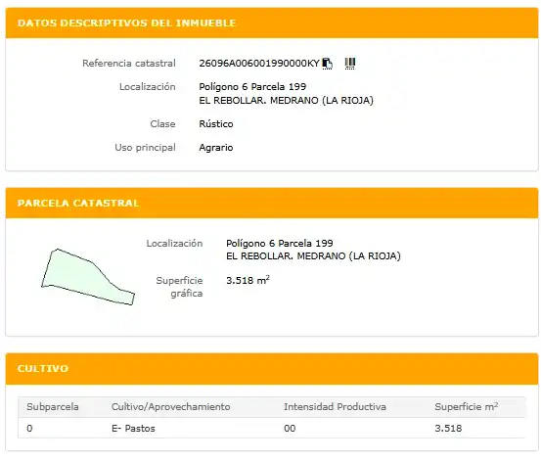
Task: Select the E- Pastos crop cell
Action: pyautogui.click(x=133, y=428)
